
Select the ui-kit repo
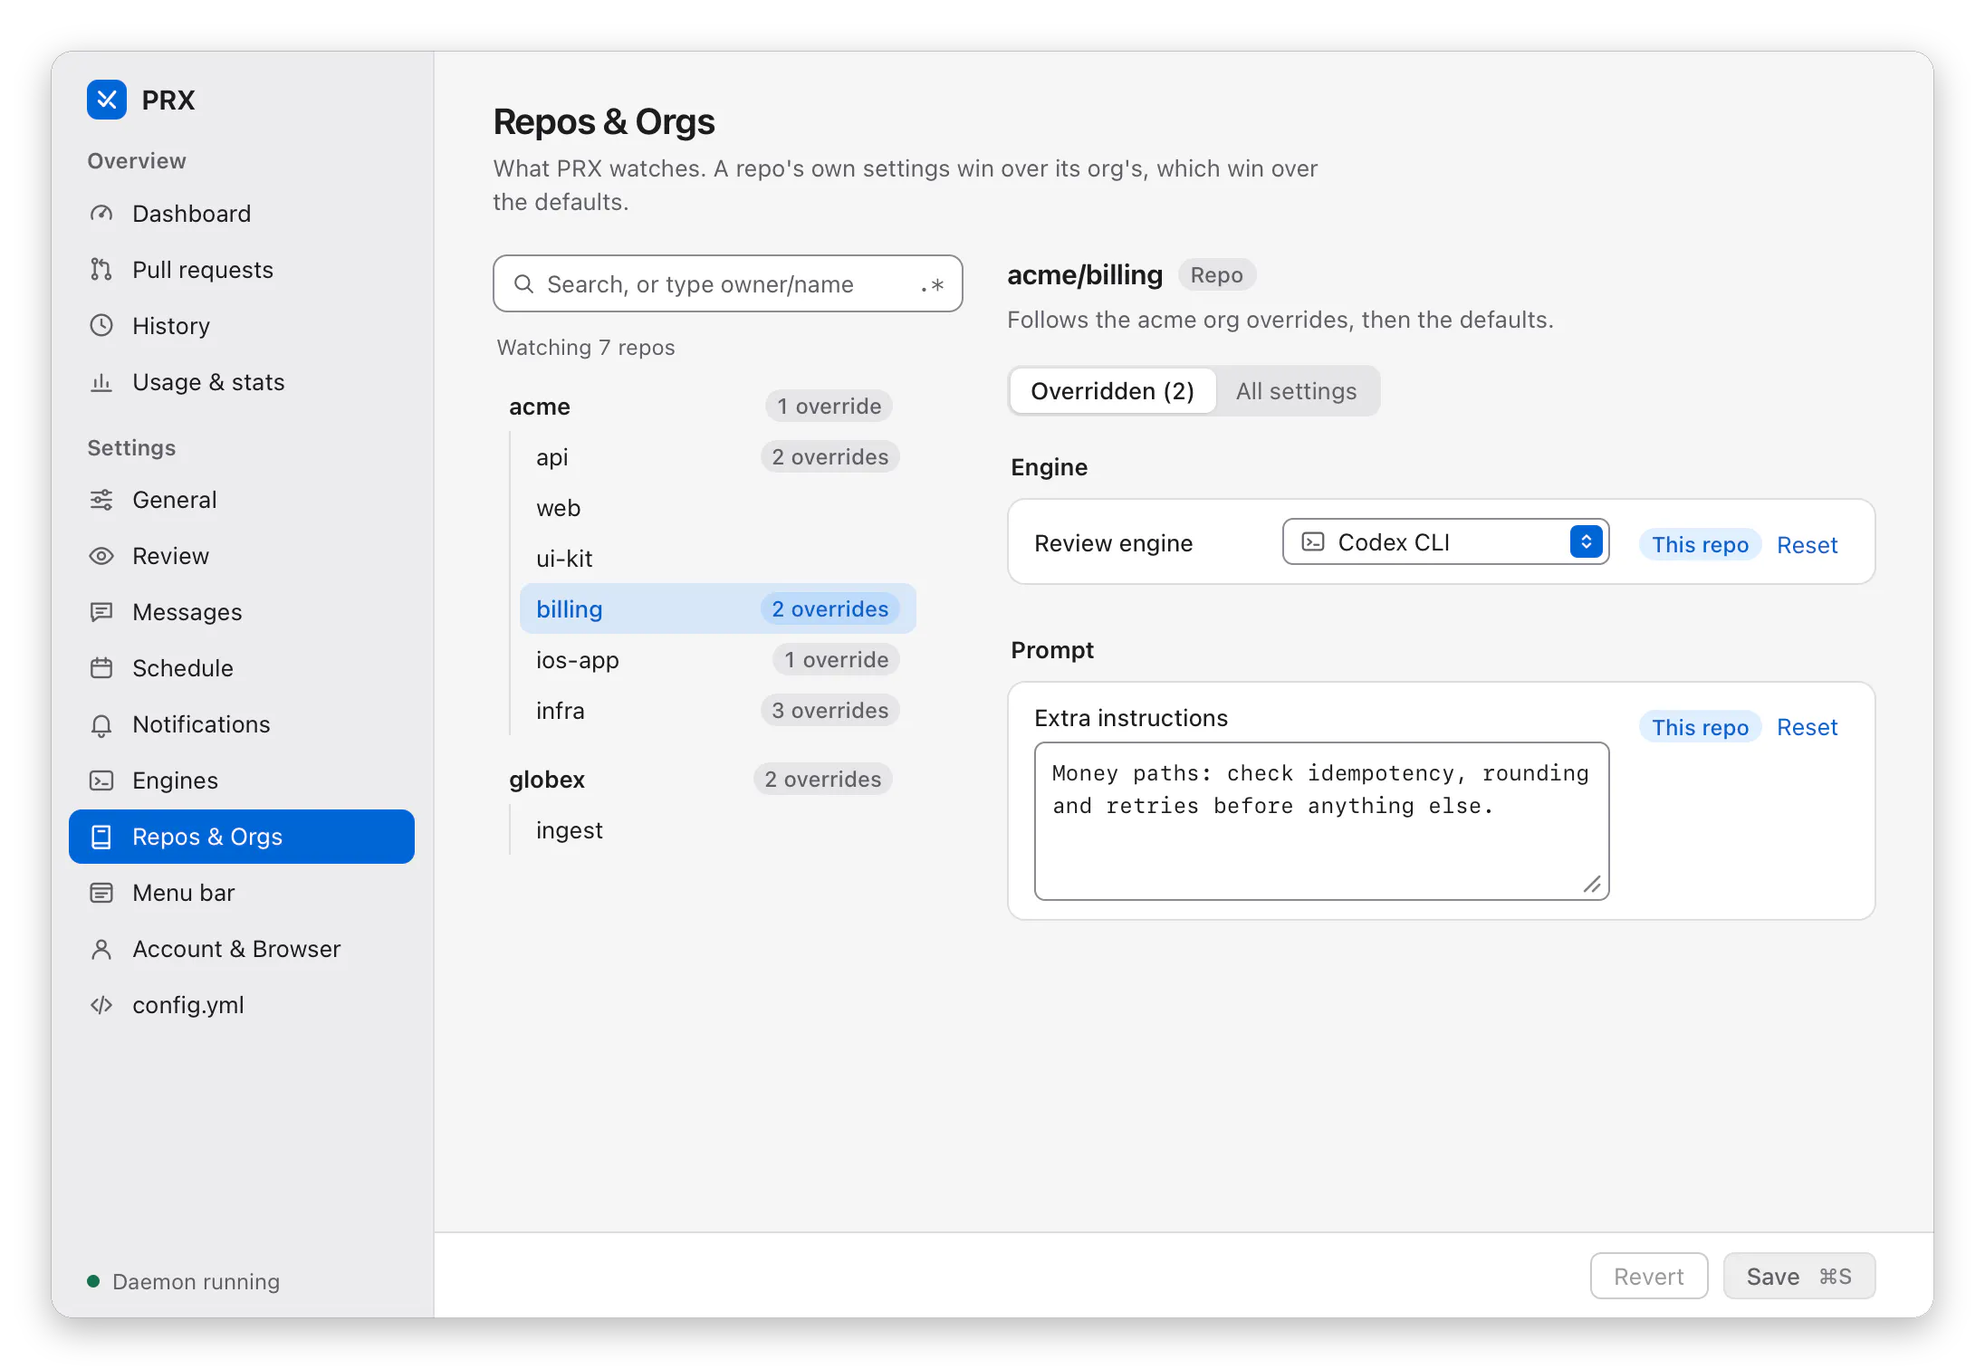point(717,559)
